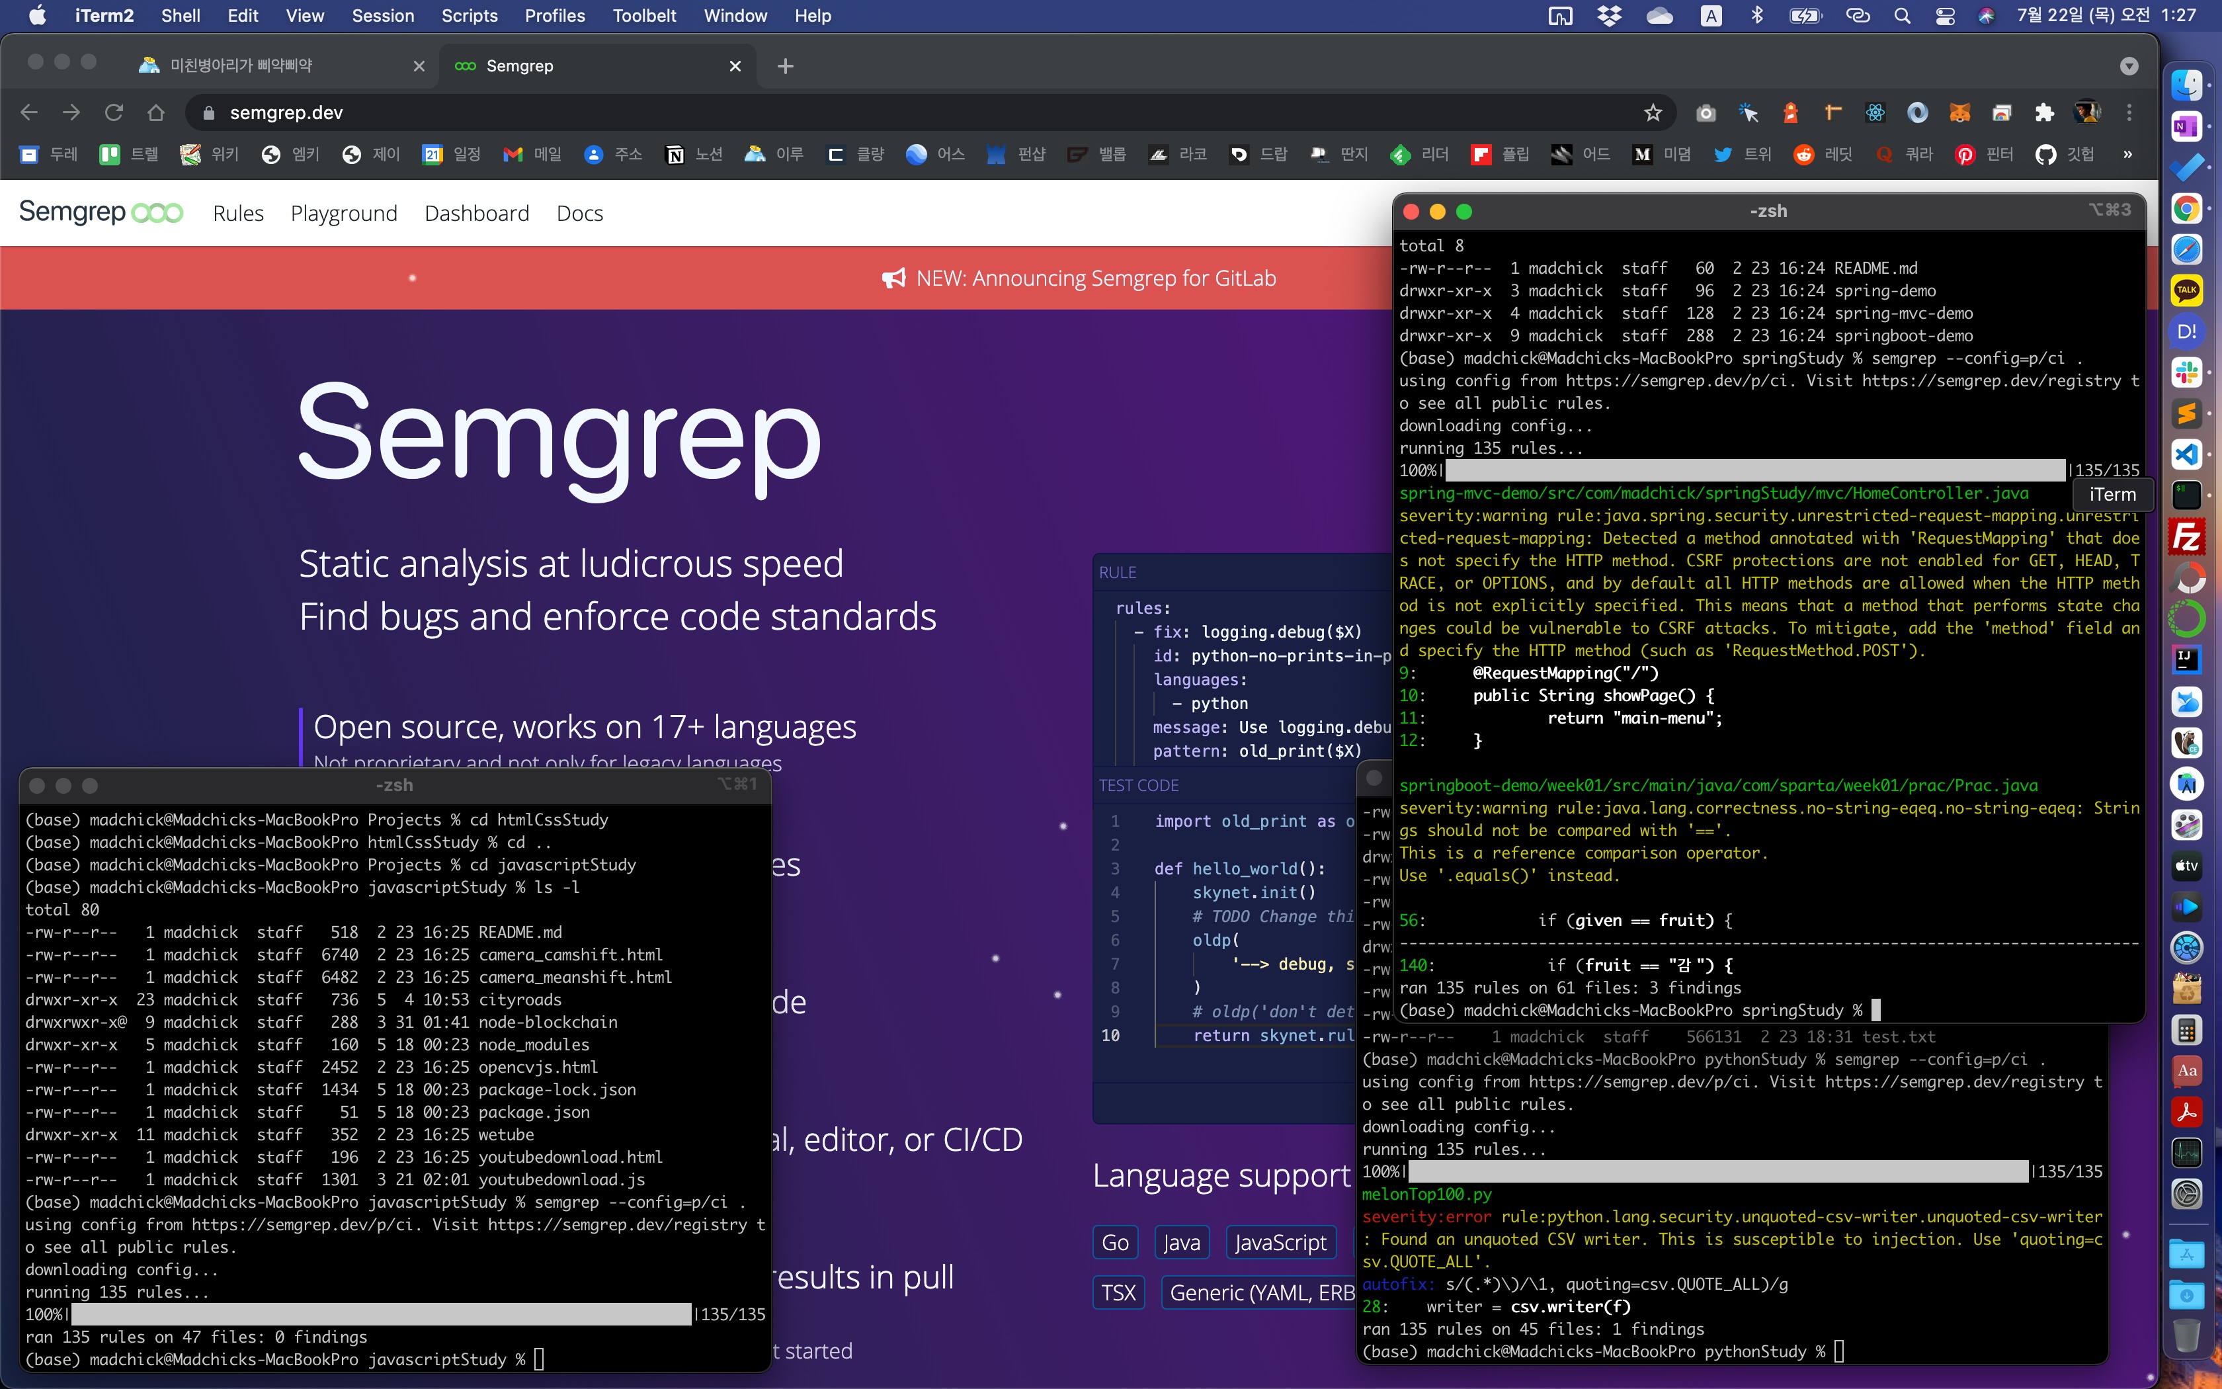Open the 메일 Gmail bookmark
2222x1389 pixels.
pos(534,154)
